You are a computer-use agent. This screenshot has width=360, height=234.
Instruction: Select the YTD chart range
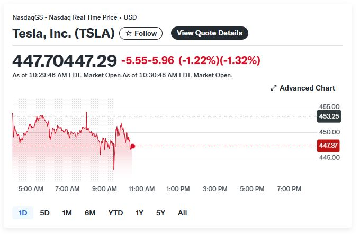(115, 213)
